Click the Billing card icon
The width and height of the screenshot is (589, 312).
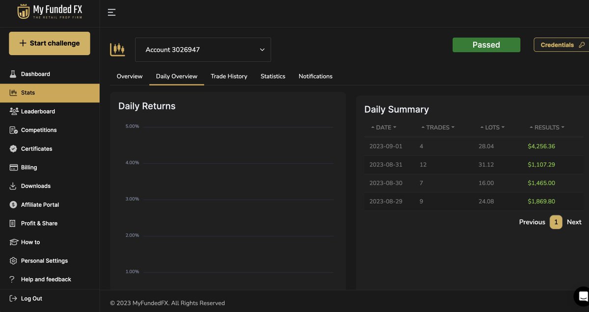click(13, 168)
